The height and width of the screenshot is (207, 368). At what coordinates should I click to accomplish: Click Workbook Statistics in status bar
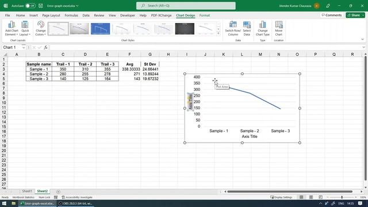(23, 197)
